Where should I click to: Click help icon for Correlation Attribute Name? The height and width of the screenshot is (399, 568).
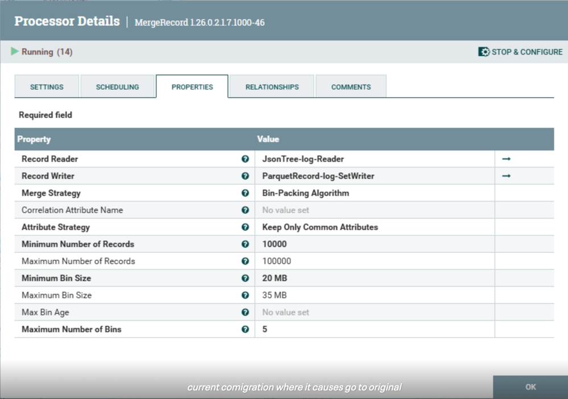245,210
